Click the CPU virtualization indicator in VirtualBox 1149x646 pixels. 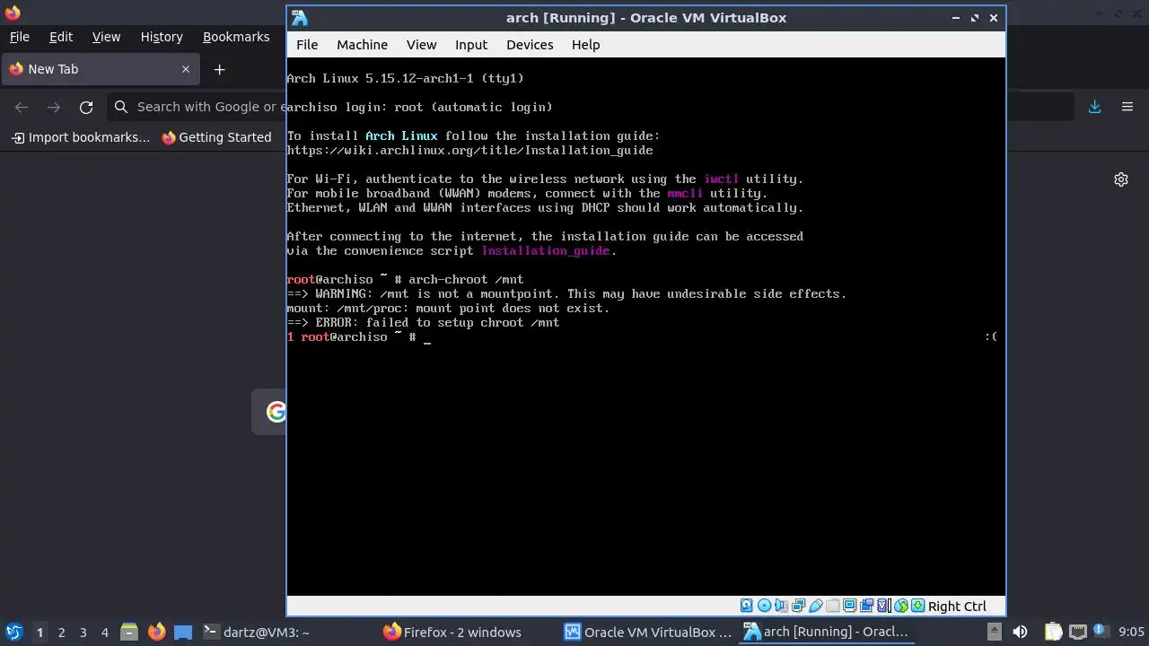click(x=883, y=606)
